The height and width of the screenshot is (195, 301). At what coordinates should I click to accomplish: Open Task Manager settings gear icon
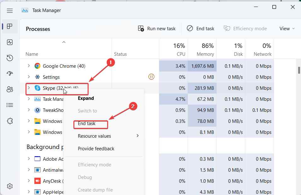(9, 186)
